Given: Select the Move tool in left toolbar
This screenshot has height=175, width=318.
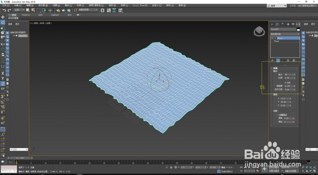Looking at the screenshot, I should point(3,17).
